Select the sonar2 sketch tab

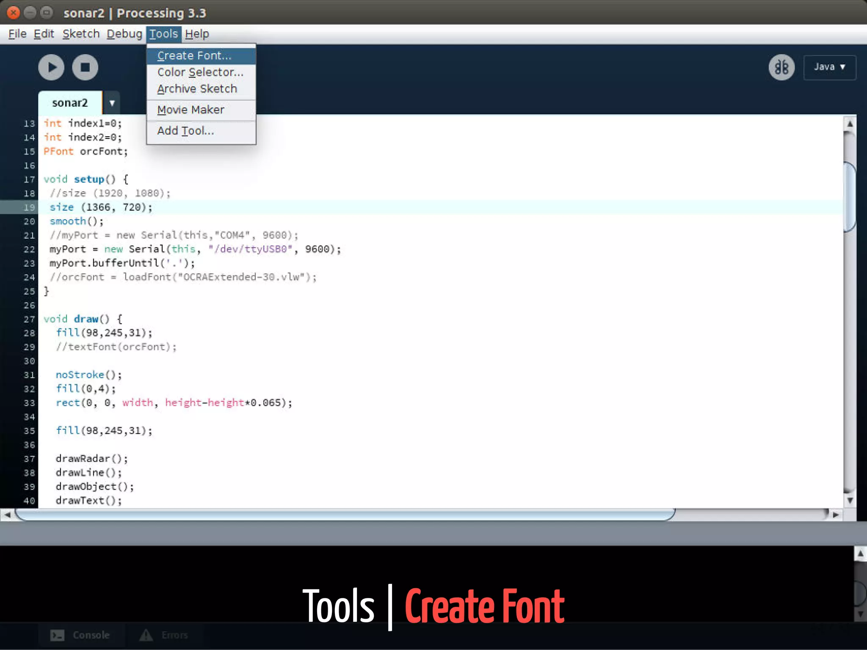pyautogui.click(x=70, y=103)
